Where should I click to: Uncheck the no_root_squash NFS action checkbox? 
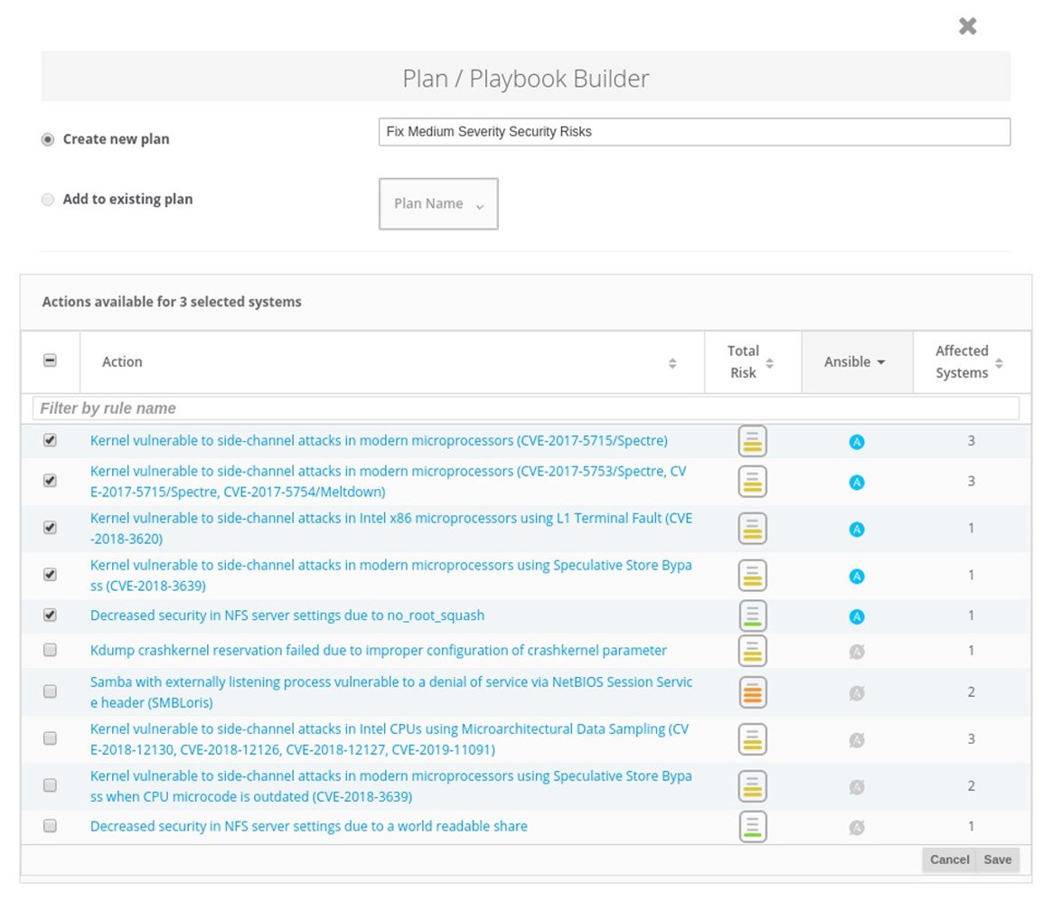50,615
